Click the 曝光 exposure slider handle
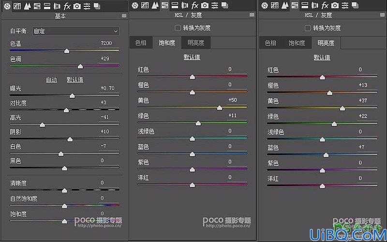This screenshot has height=242, width=387. [x=72, y=95]
